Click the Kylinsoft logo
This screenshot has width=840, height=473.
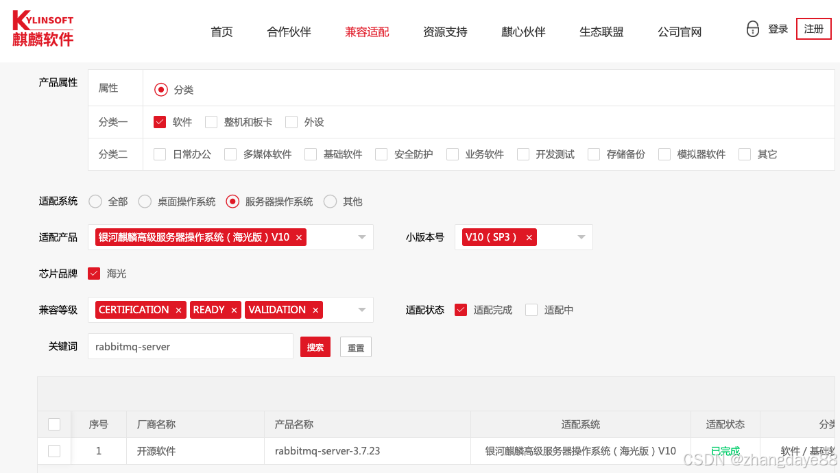point(43,29)
